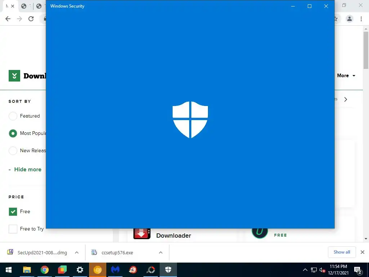Go forward in Chrome browser
Viewport: 369px width, 277px height.
[19, 19]
